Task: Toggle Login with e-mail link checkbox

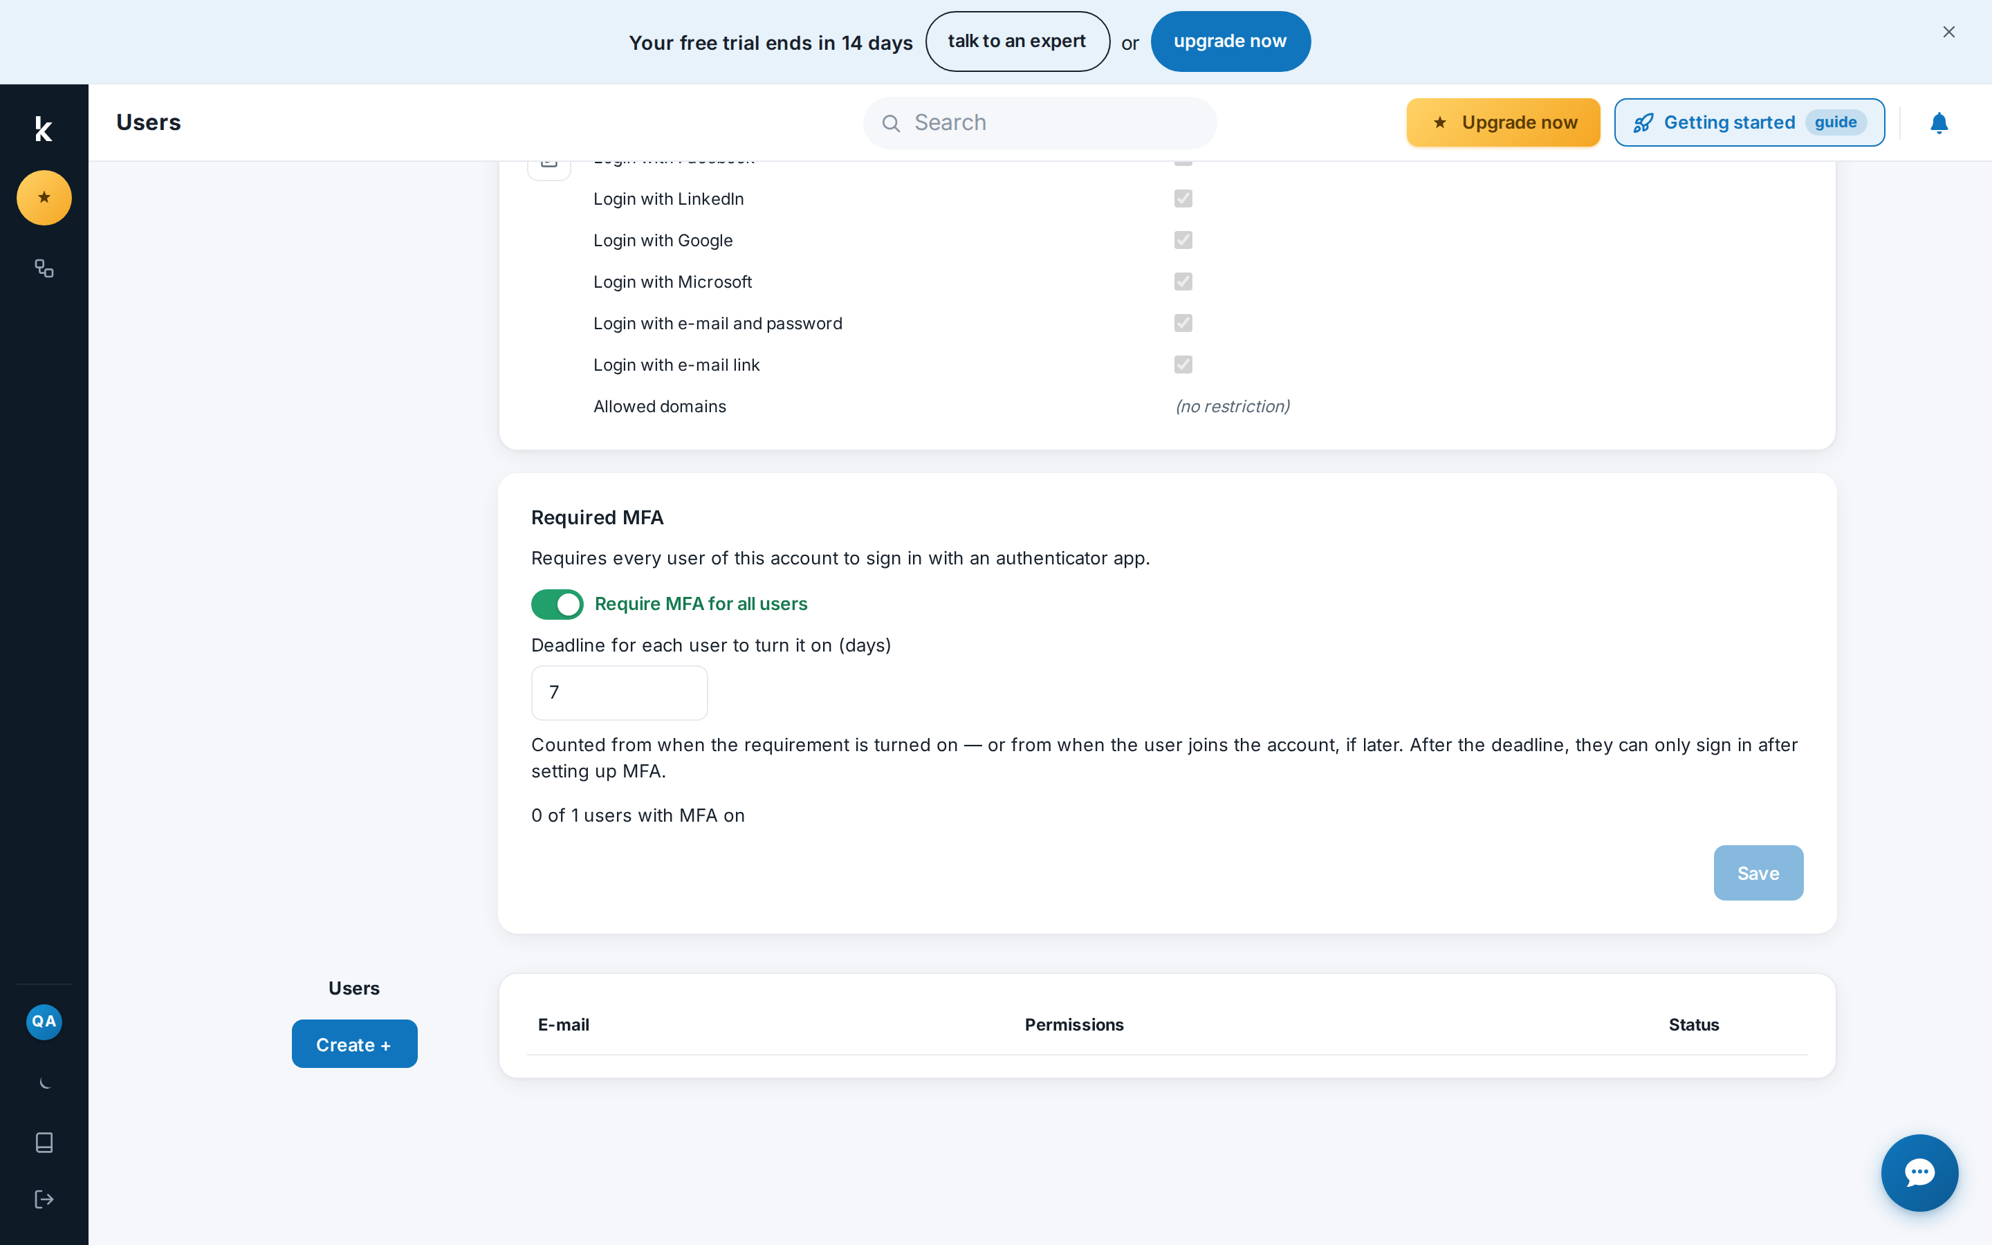Action: click(x=1183, y=364)
